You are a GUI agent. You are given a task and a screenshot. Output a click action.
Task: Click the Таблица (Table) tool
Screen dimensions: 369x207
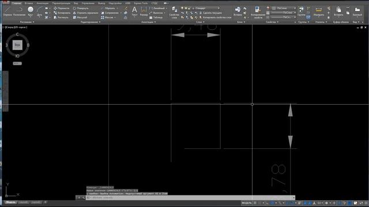(156, 17)
